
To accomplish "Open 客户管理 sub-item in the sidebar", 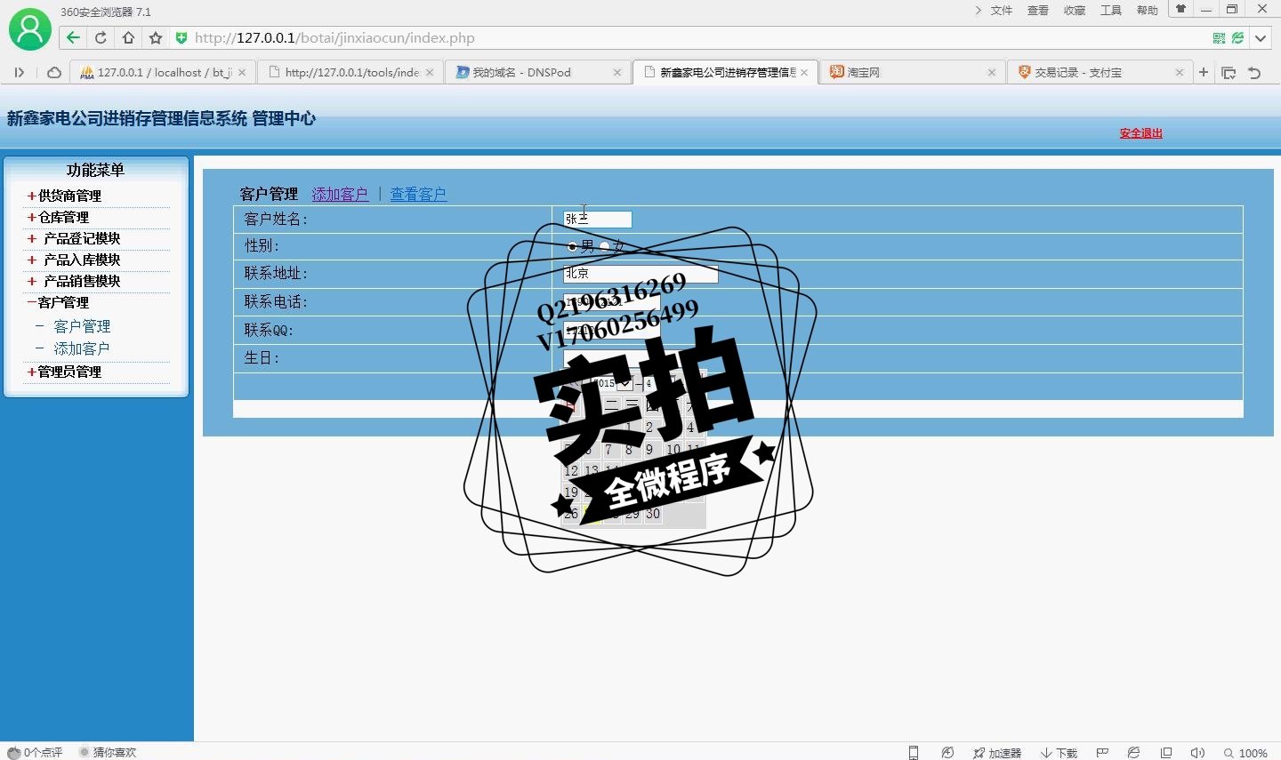I will coord(82,326).
